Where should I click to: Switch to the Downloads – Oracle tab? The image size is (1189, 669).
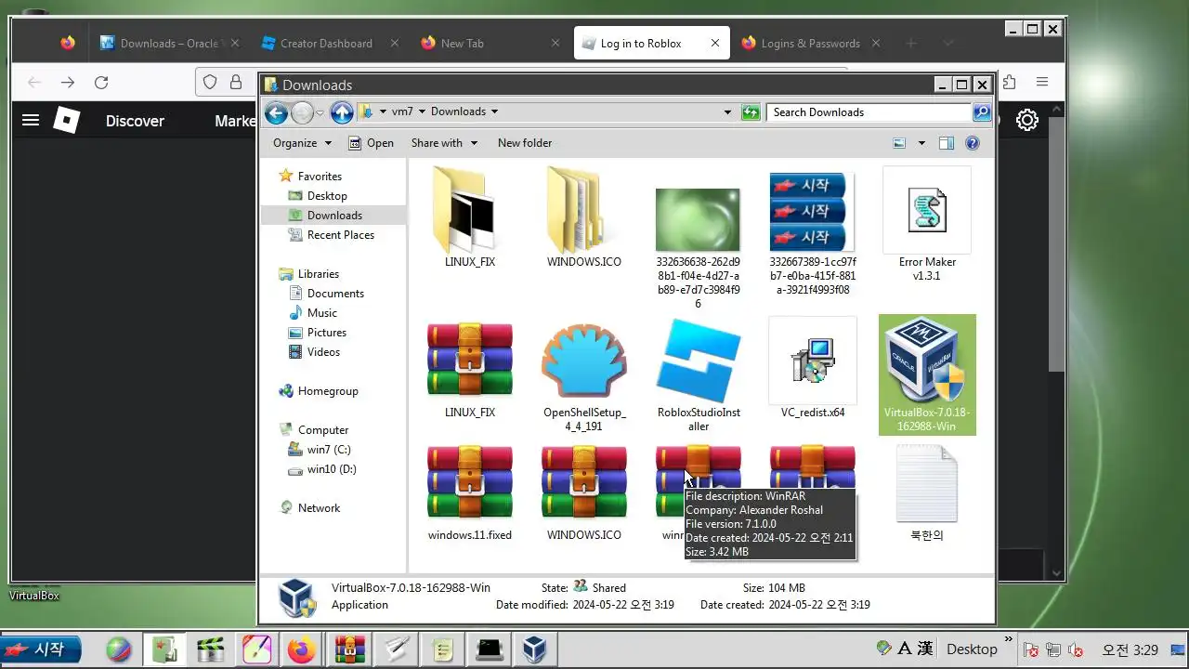pyautogui.click(x=169, y=44)
